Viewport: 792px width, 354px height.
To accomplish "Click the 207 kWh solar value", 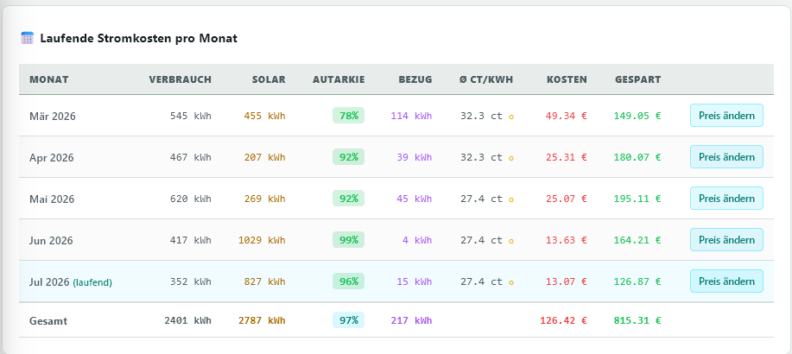I will pyautogui.click(x=264, y=157).
